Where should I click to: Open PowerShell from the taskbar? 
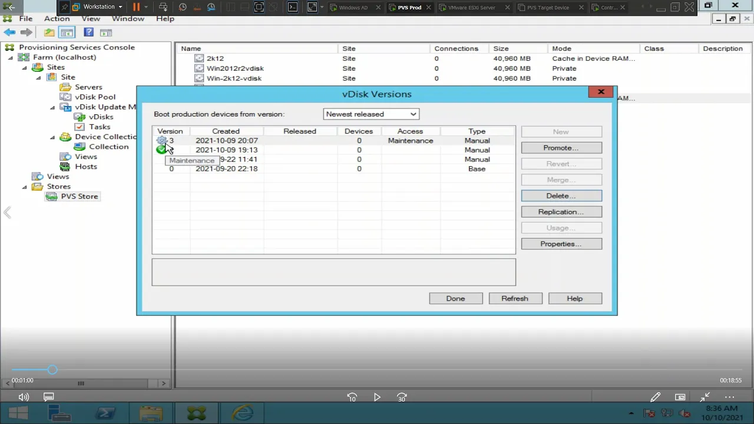106,413
